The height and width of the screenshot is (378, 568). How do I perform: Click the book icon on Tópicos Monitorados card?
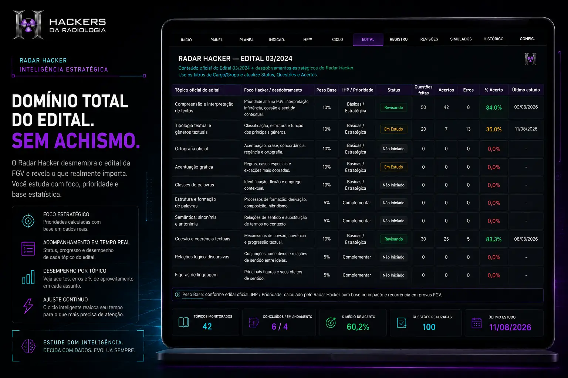pos(184,322)
